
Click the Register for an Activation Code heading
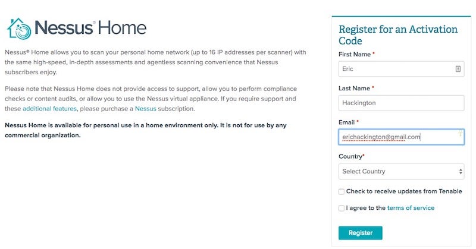[398, 35]
